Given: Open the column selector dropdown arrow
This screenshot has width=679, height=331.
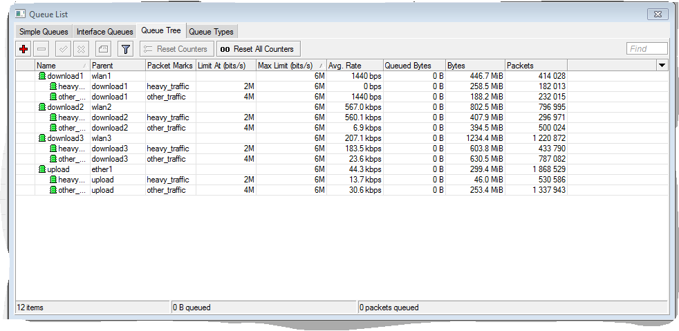Looking at the screenshot, I should point(662,66).
